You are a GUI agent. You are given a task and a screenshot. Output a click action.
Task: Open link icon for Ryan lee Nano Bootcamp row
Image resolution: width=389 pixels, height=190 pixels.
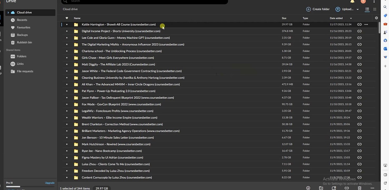tap(359, 151)
